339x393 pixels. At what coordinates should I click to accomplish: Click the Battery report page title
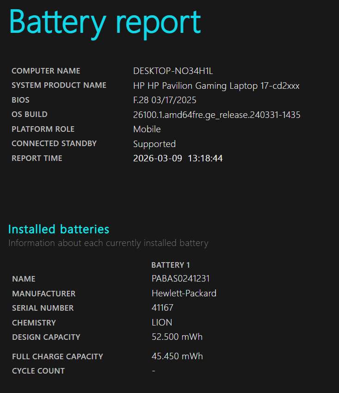tap(105, 21)
